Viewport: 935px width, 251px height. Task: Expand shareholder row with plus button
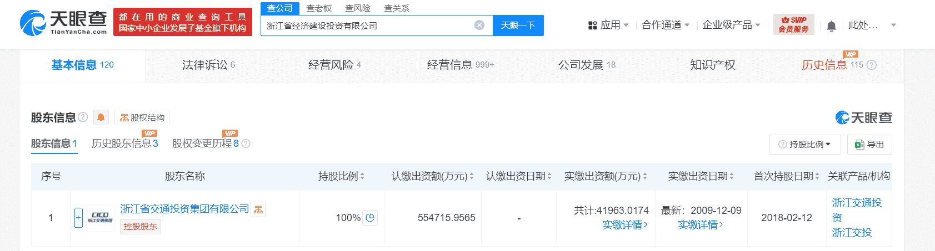coord(78,218)
